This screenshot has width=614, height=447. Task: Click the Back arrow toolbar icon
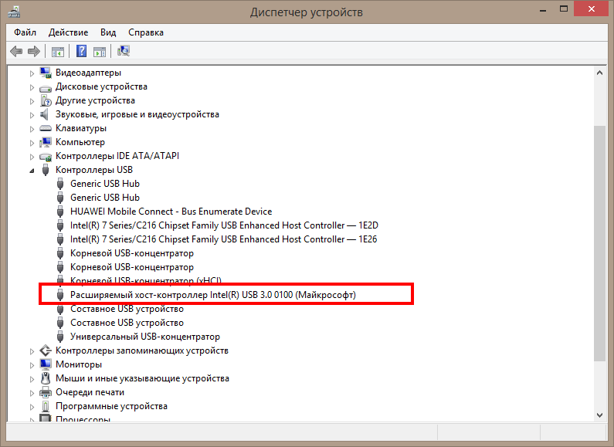click(x=16, y=51)
